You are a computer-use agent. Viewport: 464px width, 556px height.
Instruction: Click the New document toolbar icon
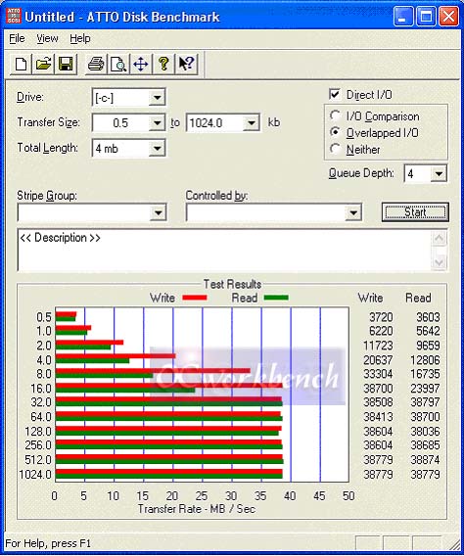[x=21, y=65]
